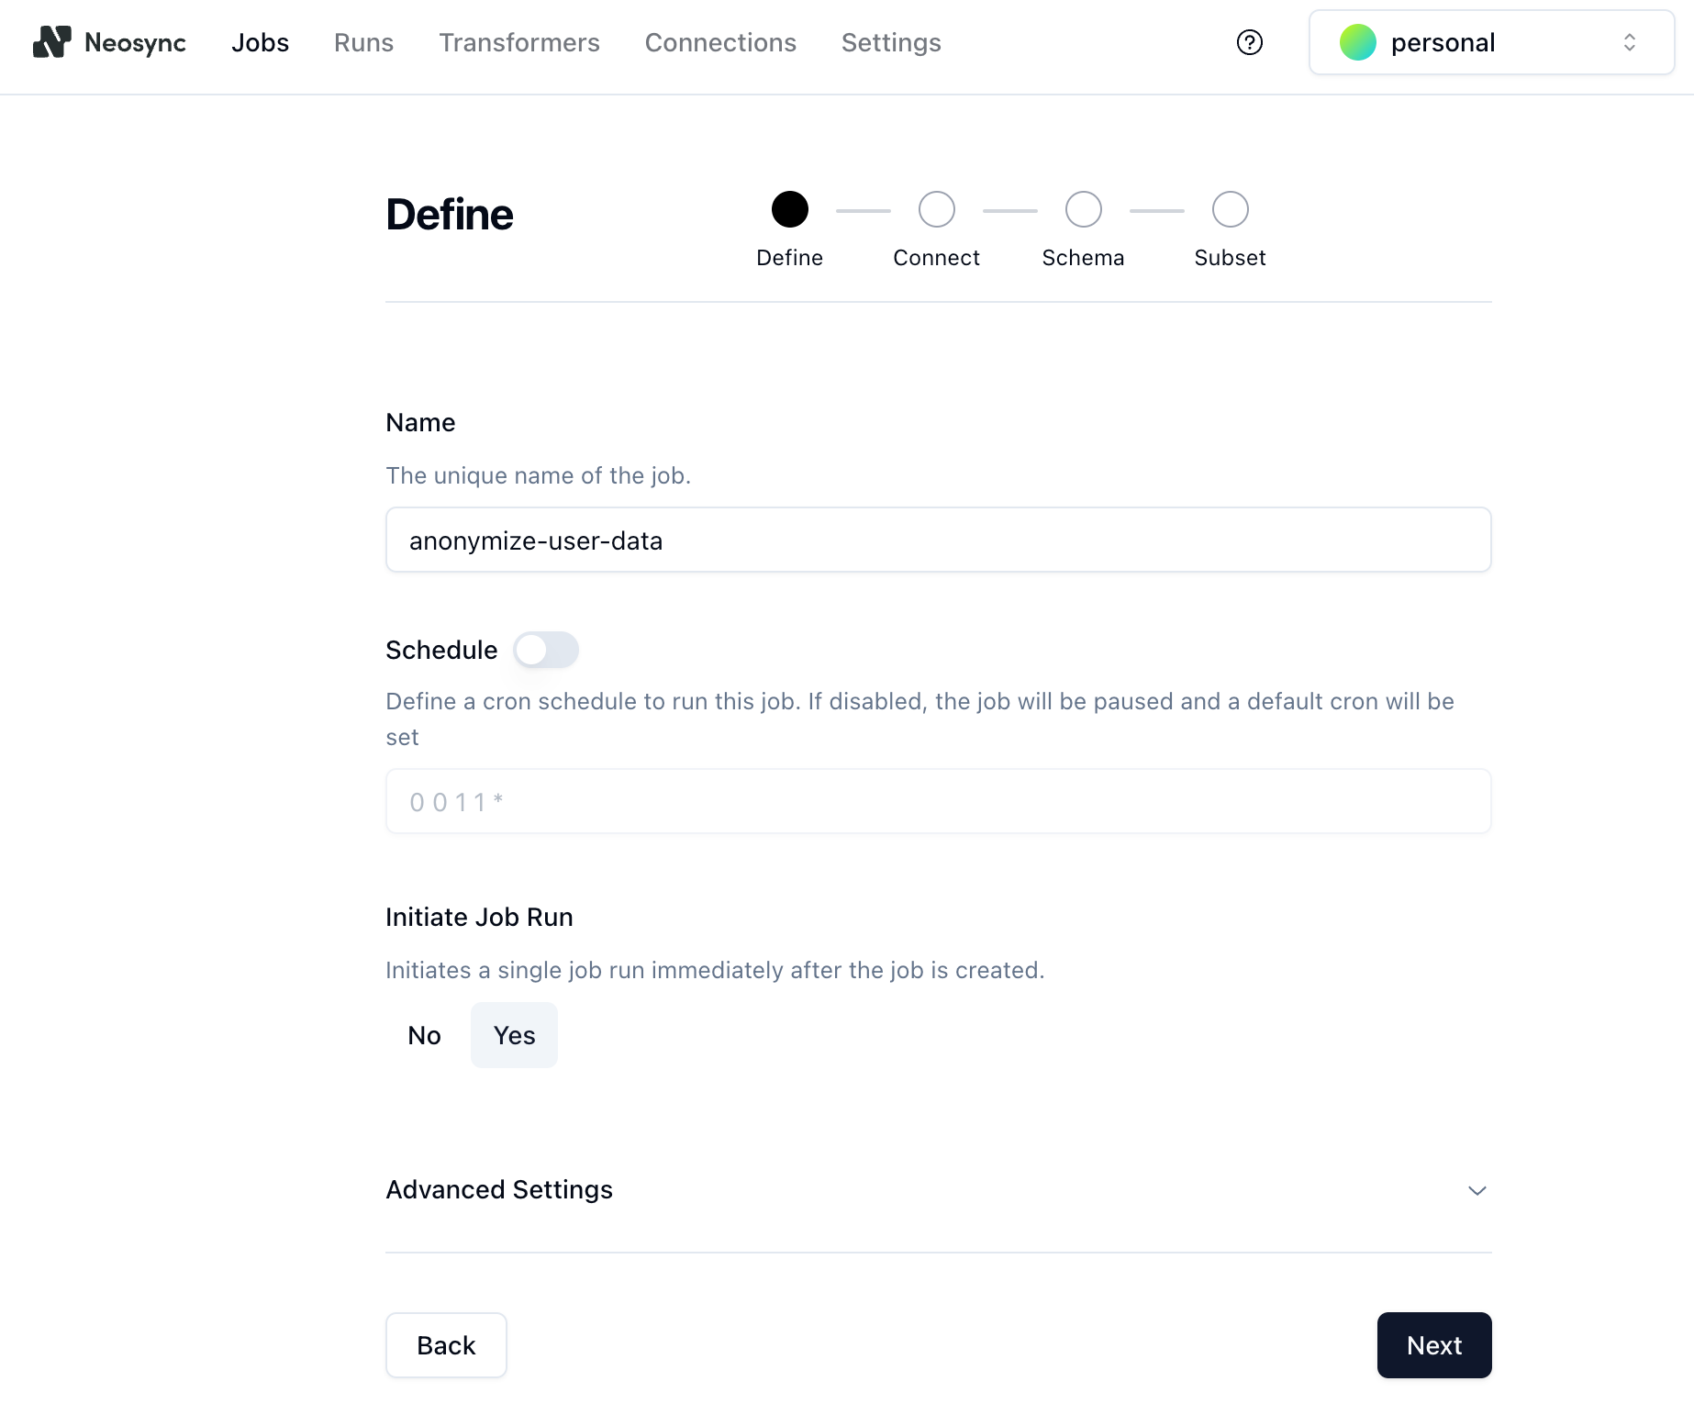Screen dimensions: 1694x1426
Task: Enable the Schedule toggle
Action: tap(545, 650)
